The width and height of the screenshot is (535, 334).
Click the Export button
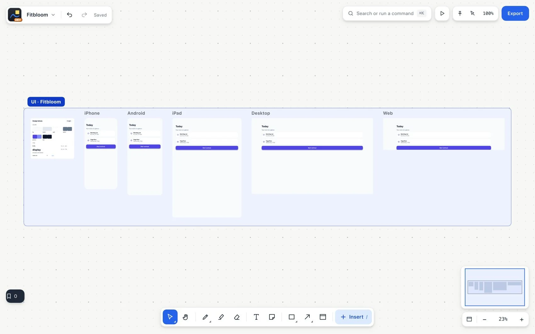[515, 14]
